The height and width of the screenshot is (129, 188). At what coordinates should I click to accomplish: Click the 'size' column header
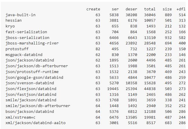pyautogui.click(x=167, y=9)
